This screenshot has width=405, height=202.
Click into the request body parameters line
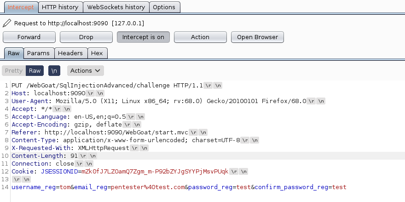click(179, 187)
